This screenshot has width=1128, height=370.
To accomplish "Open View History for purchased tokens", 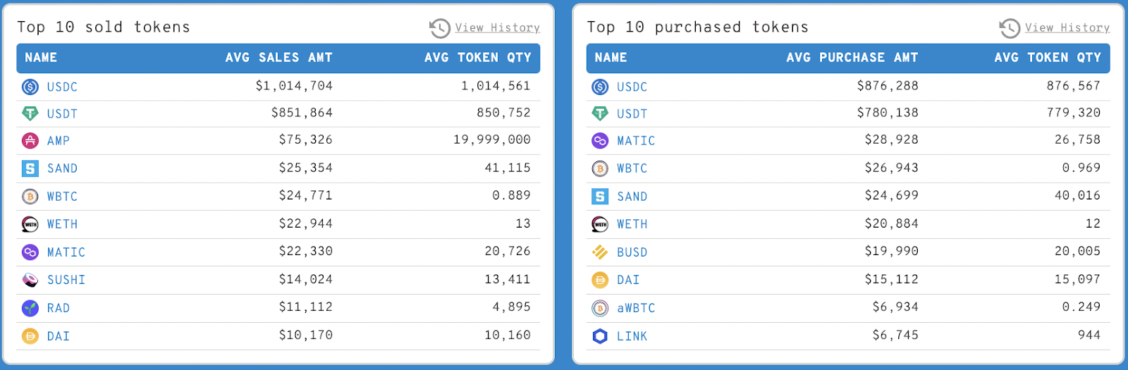I will 1067,28.
